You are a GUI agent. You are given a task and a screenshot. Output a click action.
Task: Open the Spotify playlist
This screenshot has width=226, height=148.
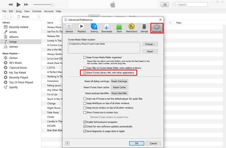14,87
